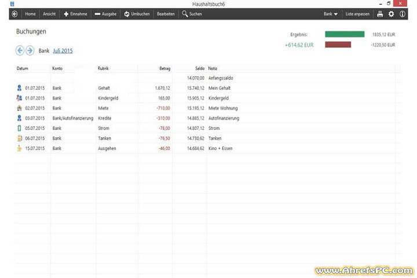This screenshot has width=417, height=278.
Task: Click the house icon on Miete row
Action: click(x=20, y=108)
